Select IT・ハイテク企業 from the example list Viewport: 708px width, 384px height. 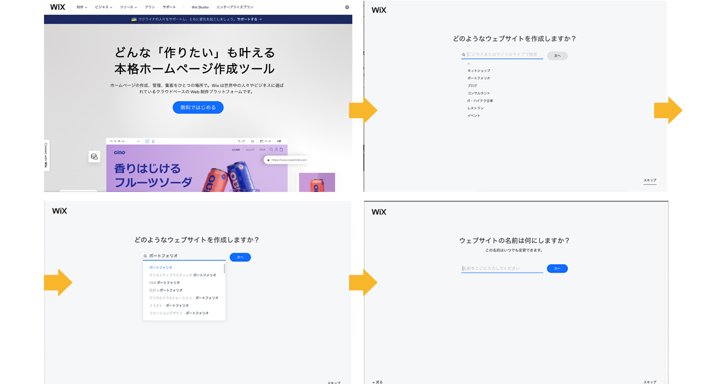480,101
